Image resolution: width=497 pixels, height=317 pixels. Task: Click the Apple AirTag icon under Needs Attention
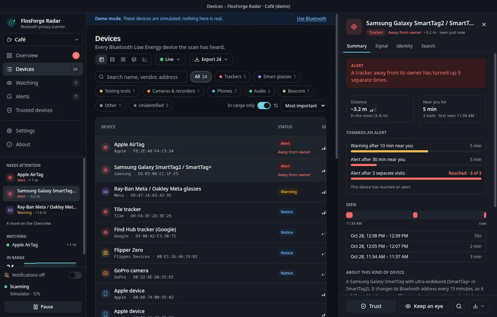(x=10, y=177)
